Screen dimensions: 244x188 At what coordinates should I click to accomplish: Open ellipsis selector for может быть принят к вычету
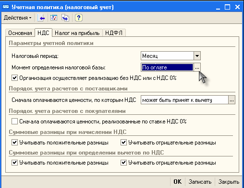coord(232,100)
